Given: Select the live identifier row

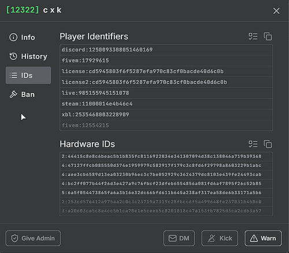Looking at the screenshot, I should coord(166,93).
